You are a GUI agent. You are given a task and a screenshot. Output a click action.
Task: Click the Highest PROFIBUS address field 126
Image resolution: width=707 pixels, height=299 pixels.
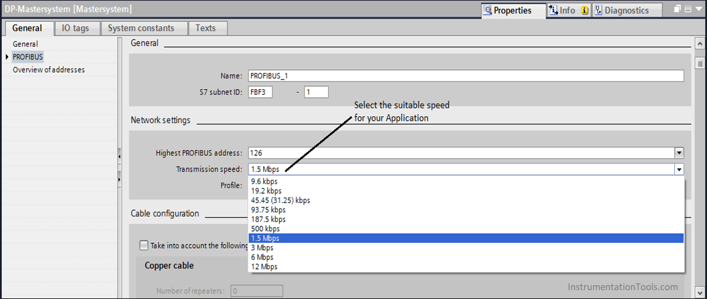(x=462, y=153)
